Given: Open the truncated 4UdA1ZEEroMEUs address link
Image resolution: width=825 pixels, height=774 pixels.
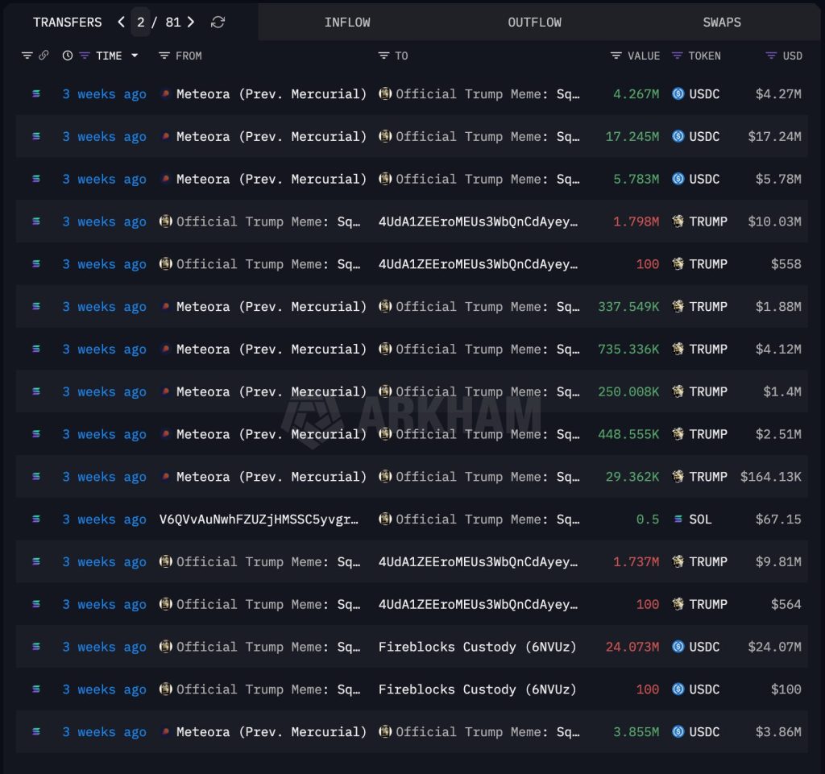Looking at the screenshot, I should pos(475,221).
